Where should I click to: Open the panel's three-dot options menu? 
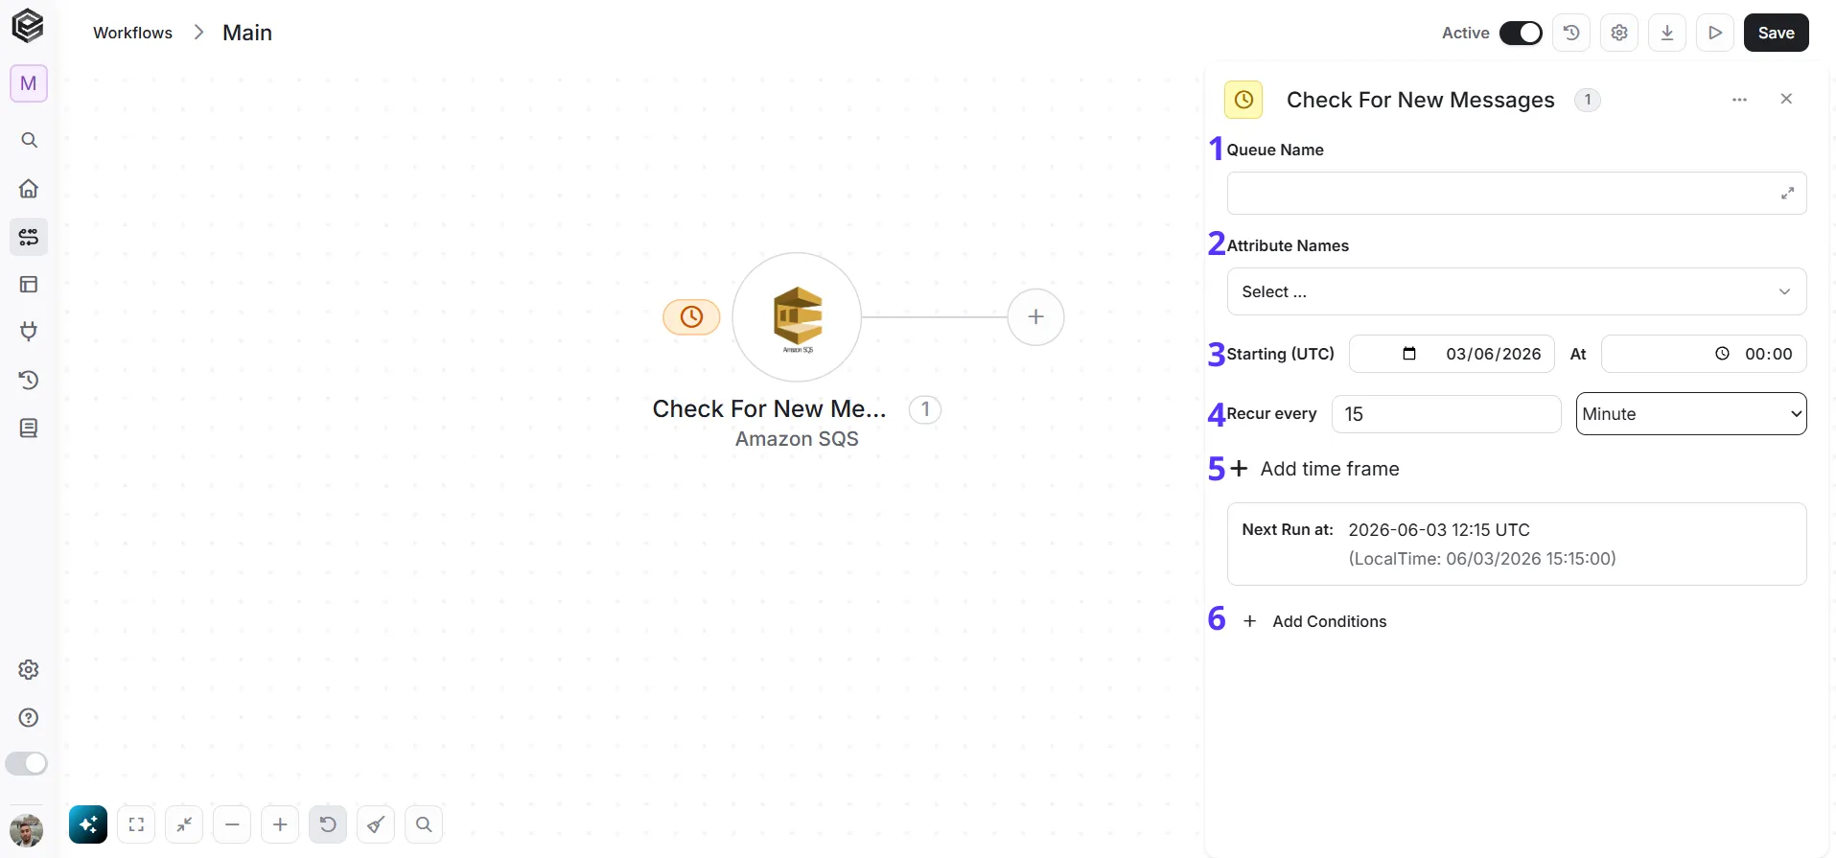1739,100
